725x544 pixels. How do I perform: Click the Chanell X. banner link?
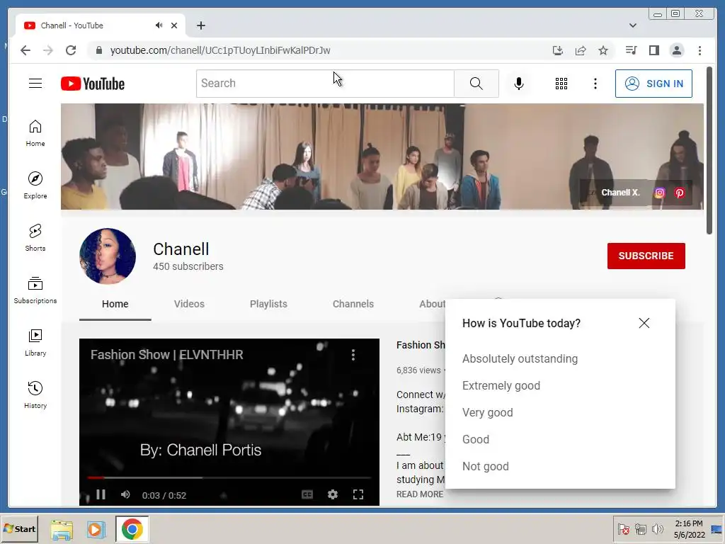point(620,193)
